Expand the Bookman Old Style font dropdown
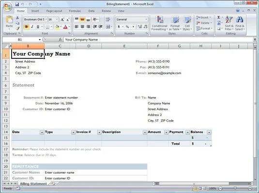 46,19
